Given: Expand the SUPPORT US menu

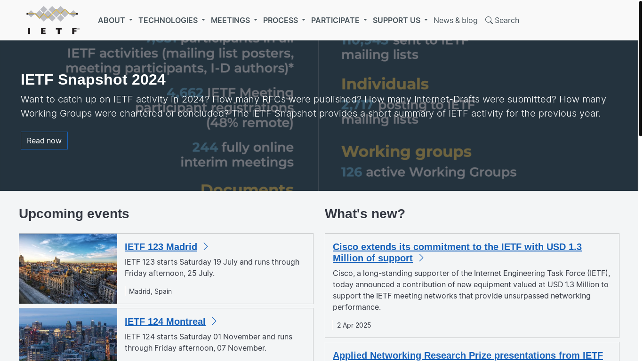Looking at the screenshot, I should coord(400,20).
